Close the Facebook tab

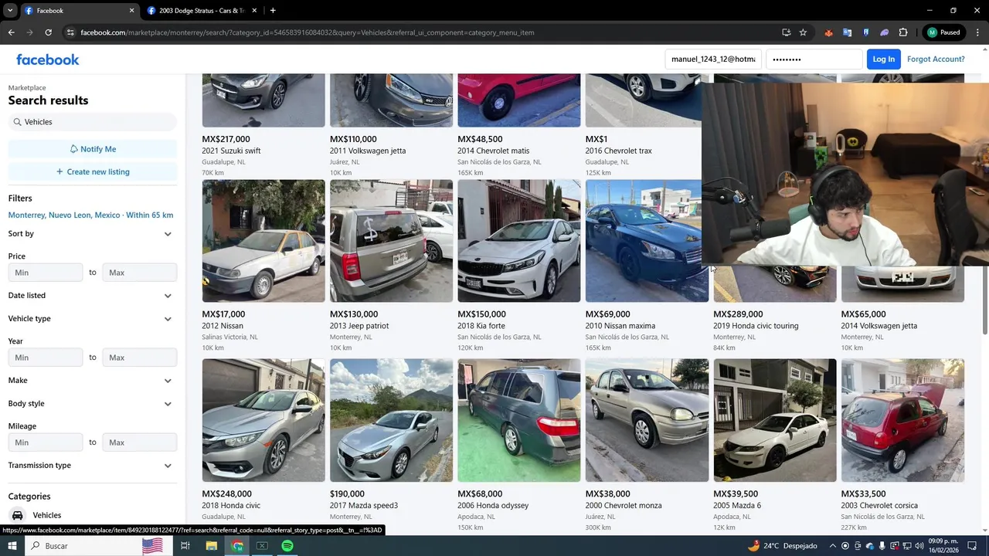pyautogui.click(x=131, y=11)
